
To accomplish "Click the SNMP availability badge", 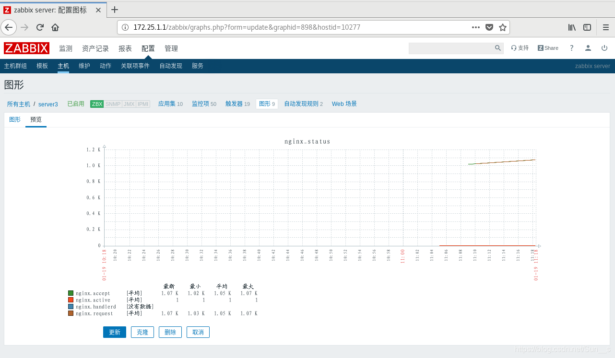I will 113,104.
